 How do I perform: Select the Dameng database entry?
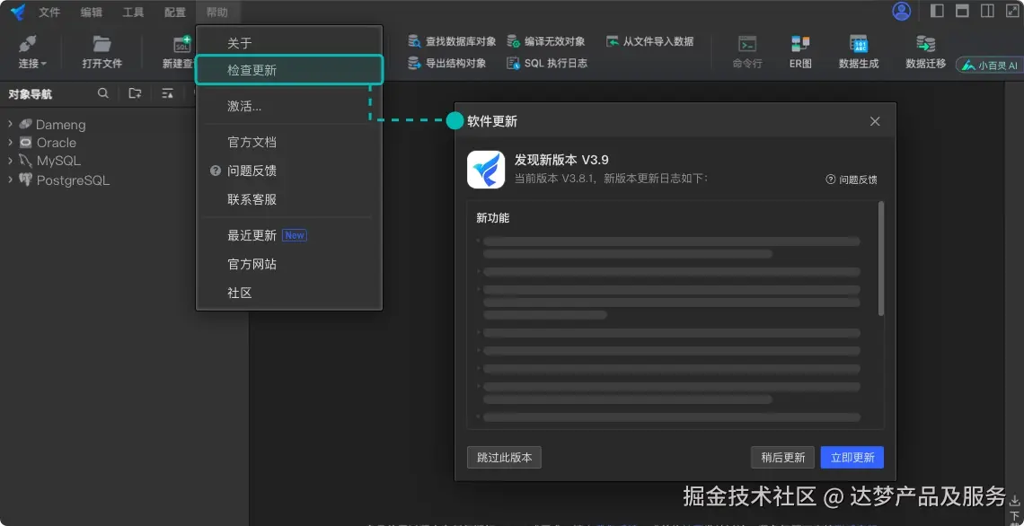click(x=61, y=124)
